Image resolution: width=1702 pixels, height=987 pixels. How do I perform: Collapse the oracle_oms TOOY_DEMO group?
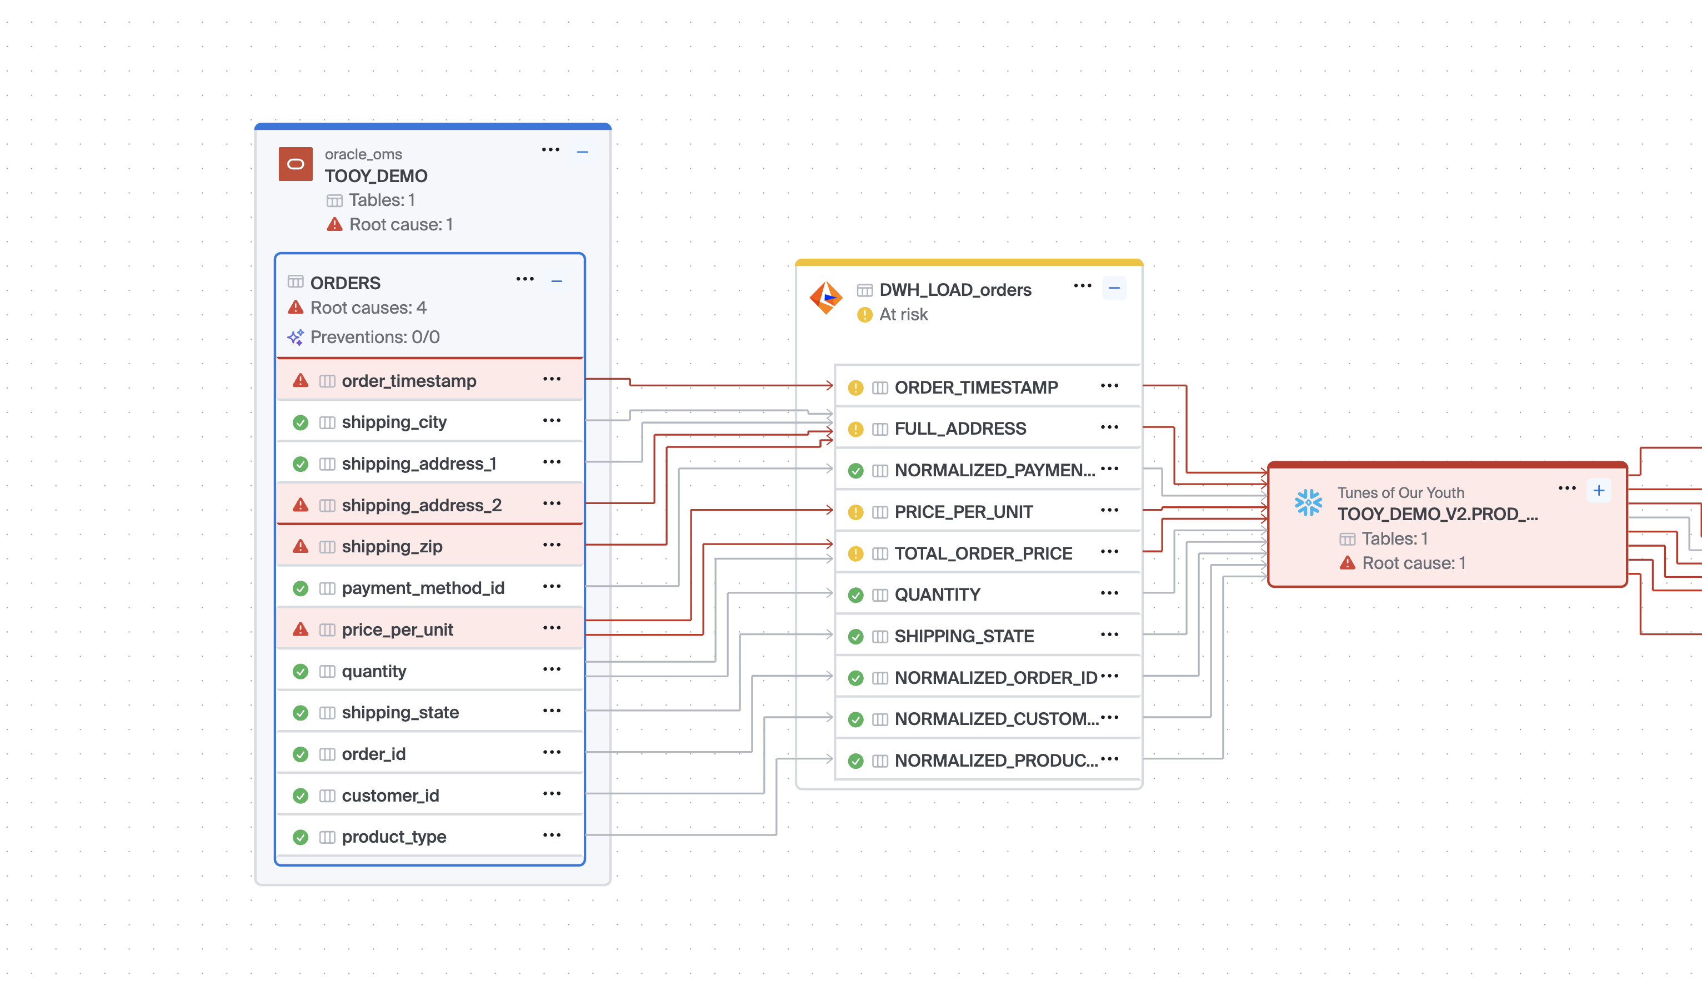[582, 152]
